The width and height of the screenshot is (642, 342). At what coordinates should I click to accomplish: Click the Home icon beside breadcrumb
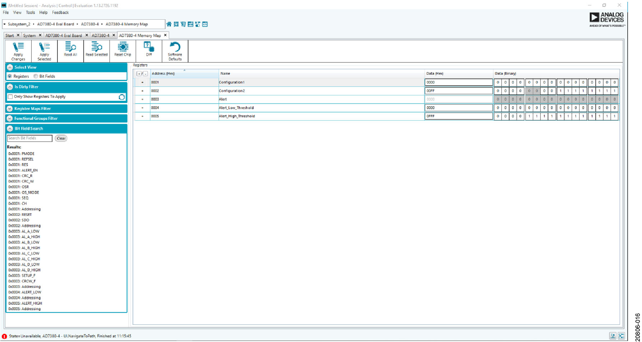click(x=169, y=24)
